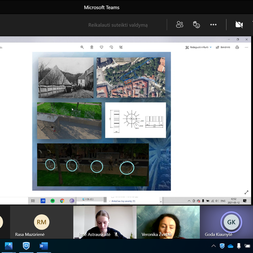253x253 pixels.
Task: Open Teams more actions ellipsis
Action: [x=213, y=25]
